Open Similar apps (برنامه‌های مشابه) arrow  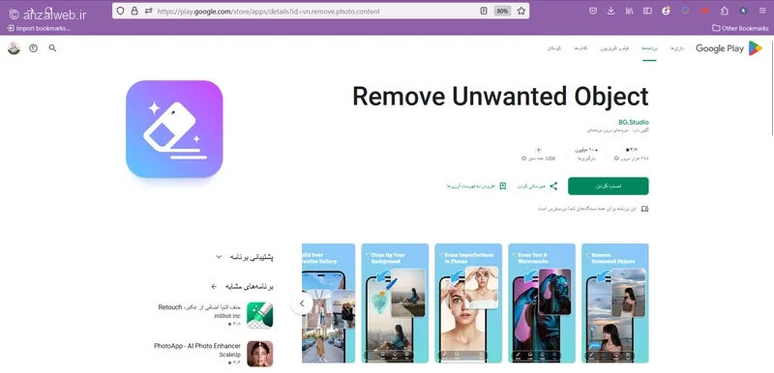click(214, 286)
